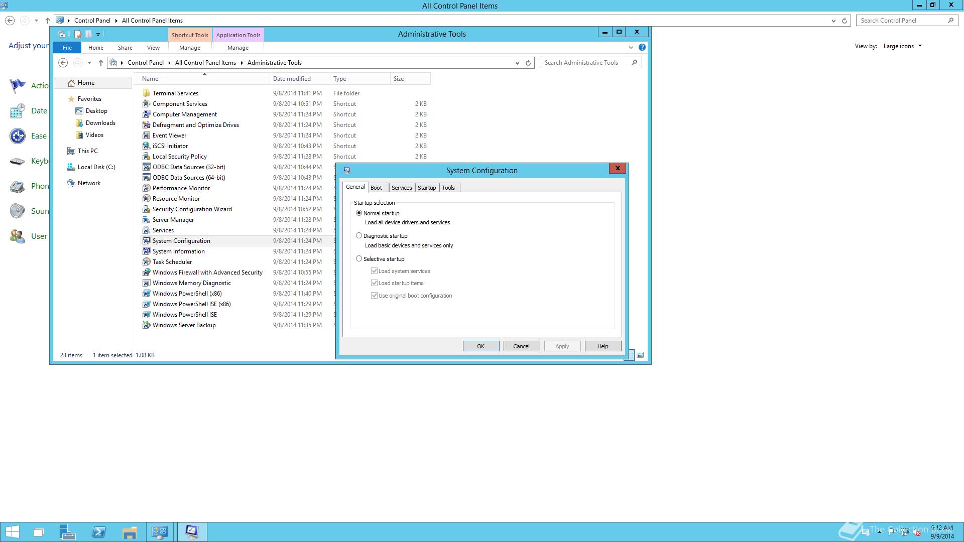This screenshot has width=964, height=542.
Task: Expand the ribbon with the chevron
Action: coord(631,48)
